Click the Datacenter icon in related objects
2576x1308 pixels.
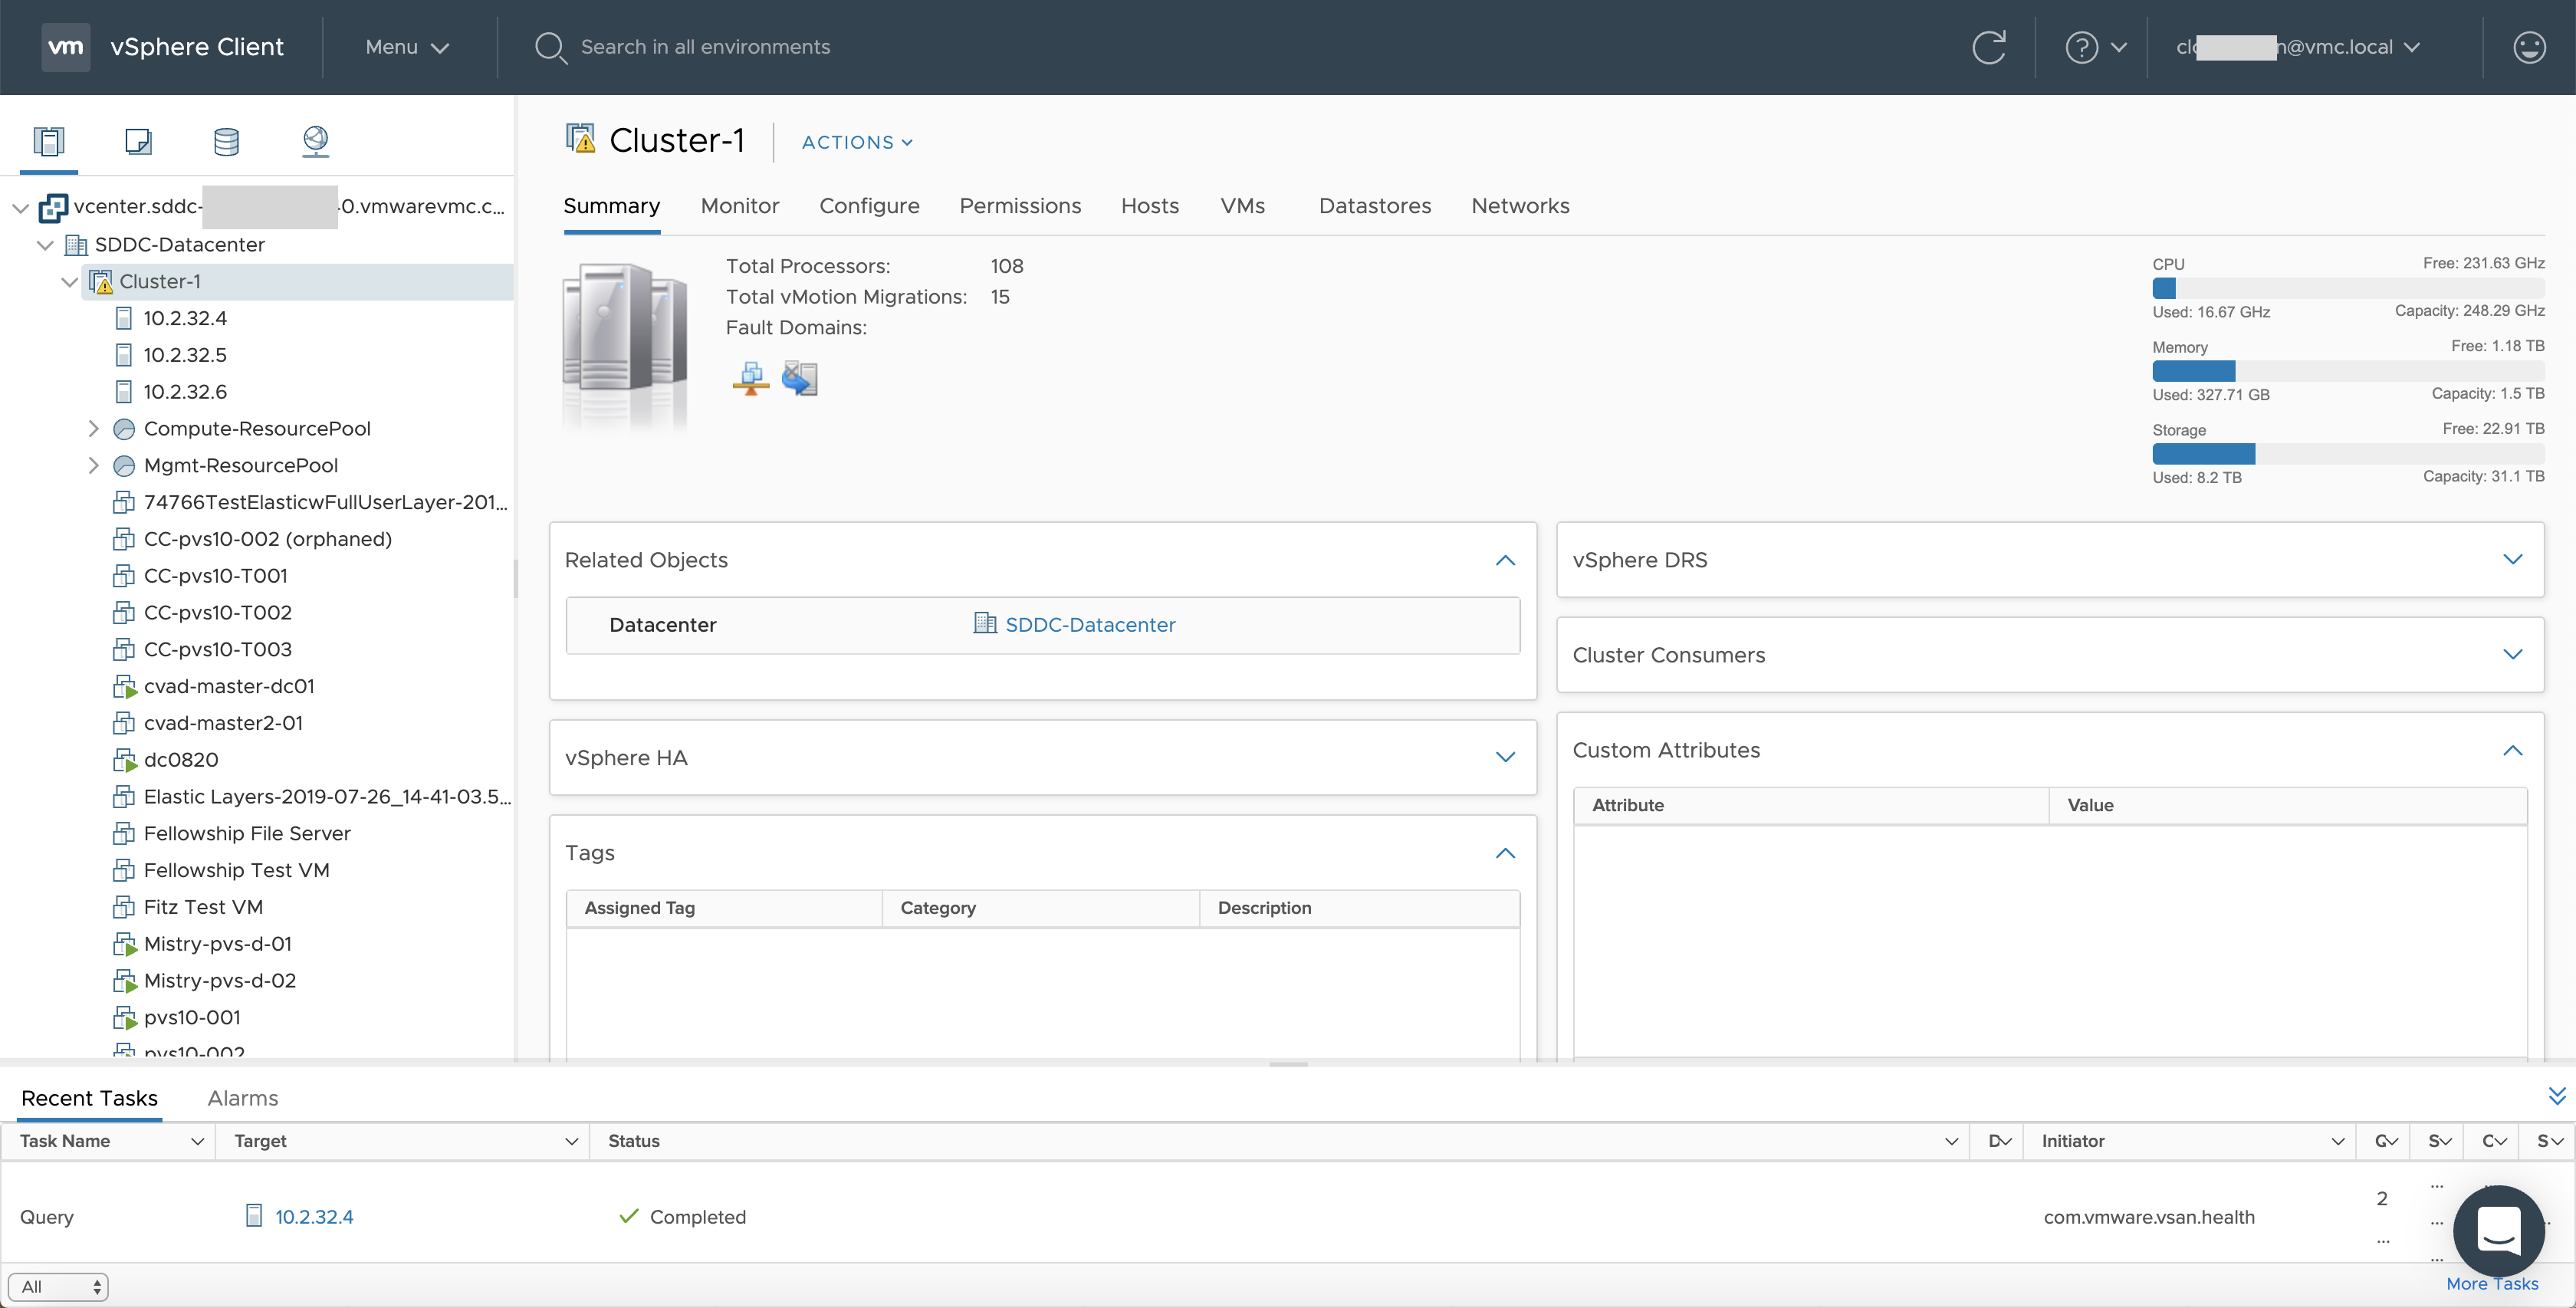coord(985,624)
